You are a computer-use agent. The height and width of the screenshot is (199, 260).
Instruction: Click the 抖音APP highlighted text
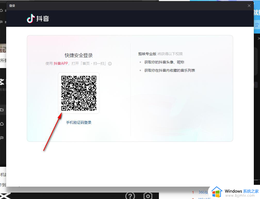[61, 63]
